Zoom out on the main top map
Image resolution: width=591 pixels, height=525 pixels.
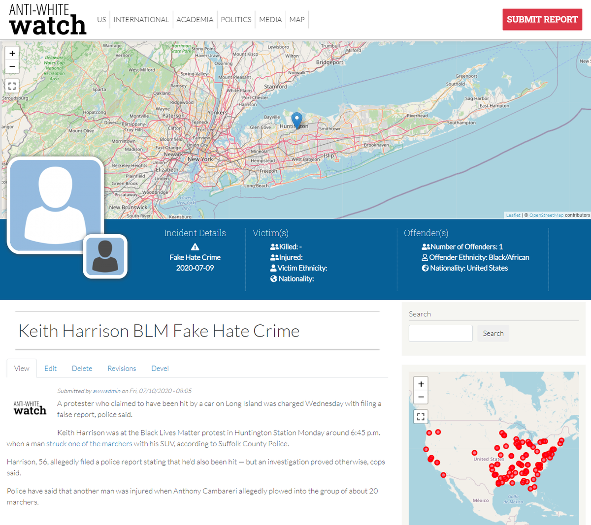point(12,66)
